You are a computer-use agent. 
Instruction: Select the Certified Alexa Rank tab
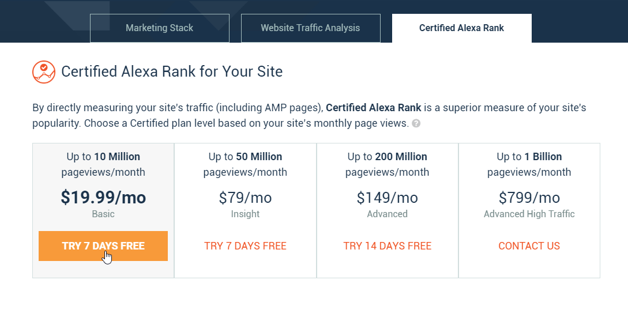pyautogui.click(x=462, y=28)
